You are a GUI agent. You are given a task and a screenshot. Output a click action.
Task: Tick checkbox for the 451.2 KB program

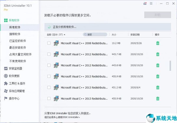click(49, 87)
